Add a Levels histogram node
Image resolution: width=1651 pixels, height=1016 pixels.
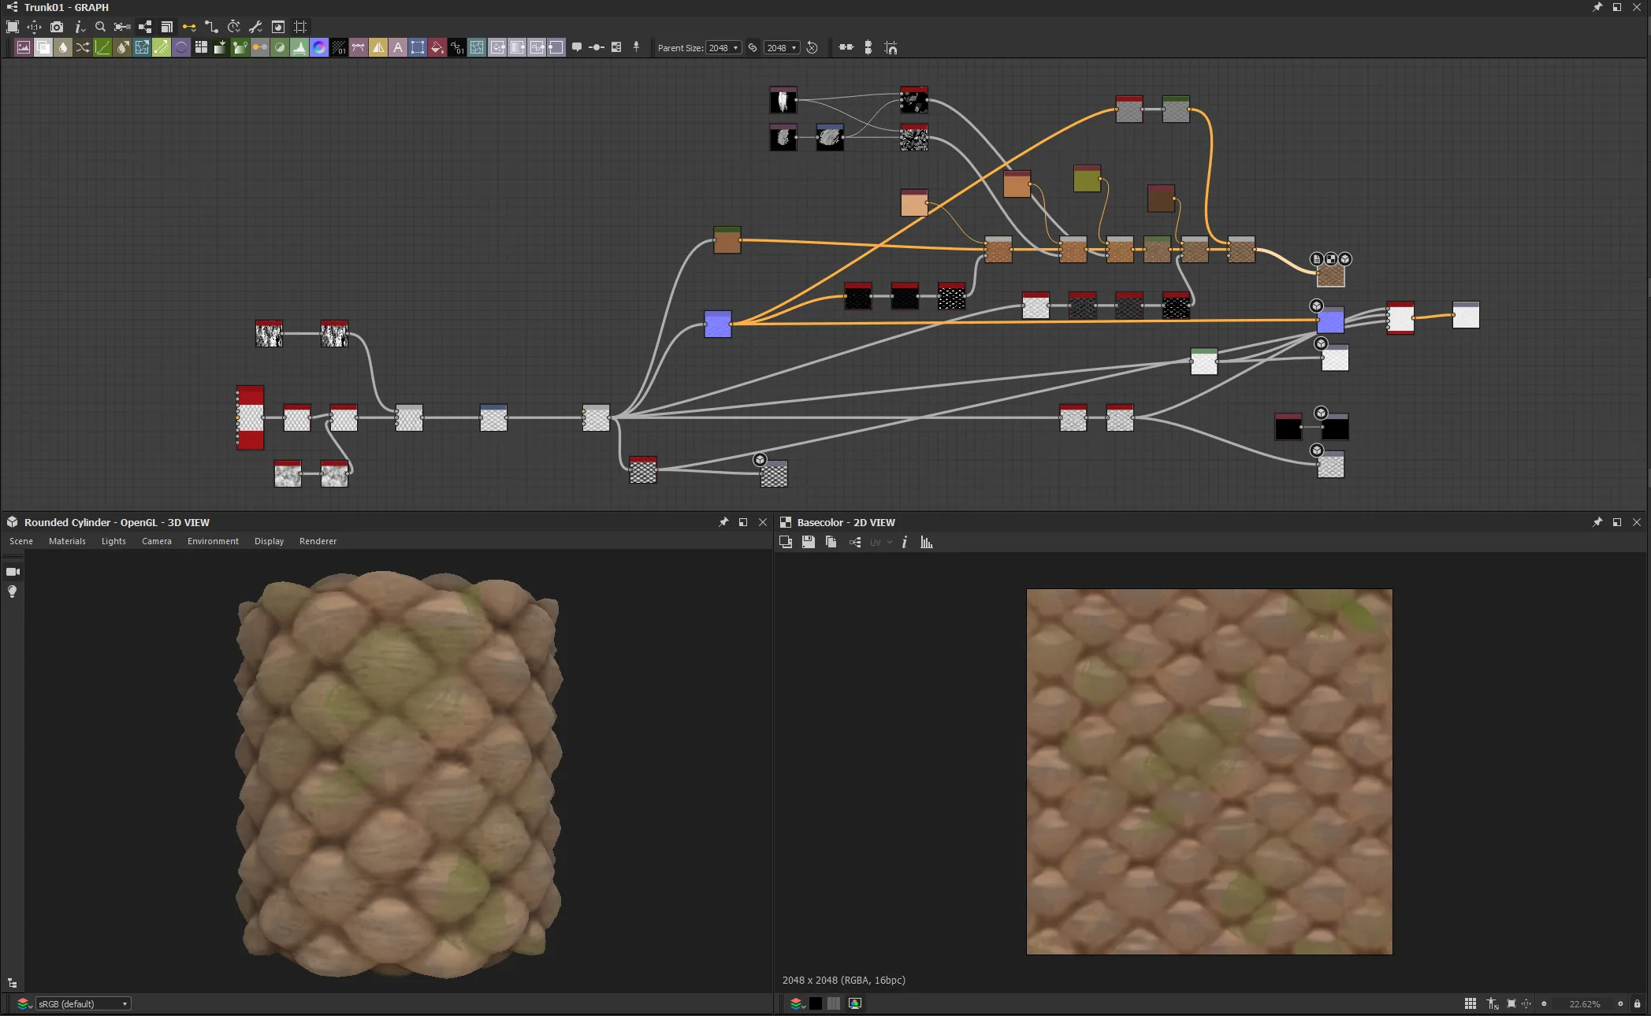click(299, 48)
